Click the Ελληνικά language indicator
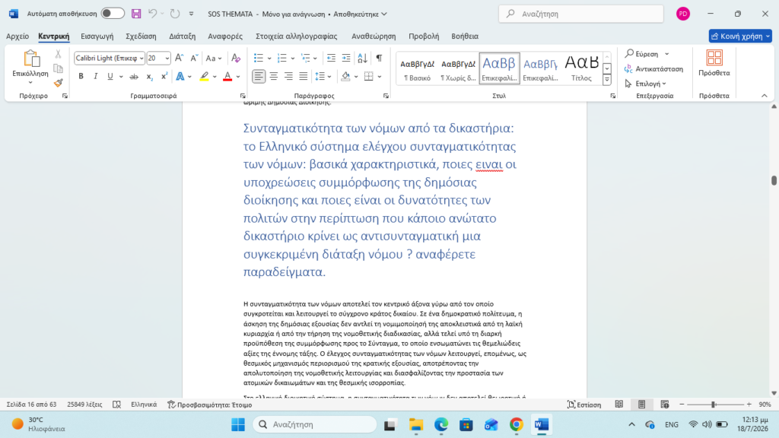Image resolution: width=779 pixels, height=438 pixels. [144, 405]
